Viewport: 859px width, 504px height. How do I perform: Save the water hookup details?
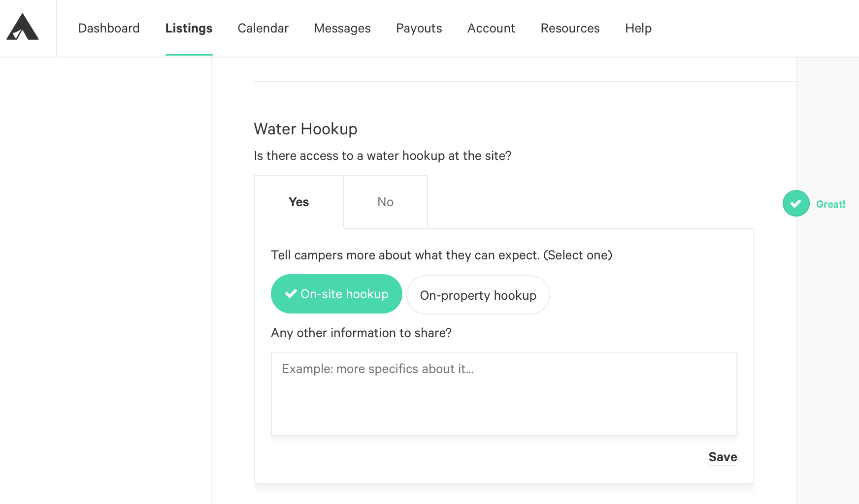723,457
